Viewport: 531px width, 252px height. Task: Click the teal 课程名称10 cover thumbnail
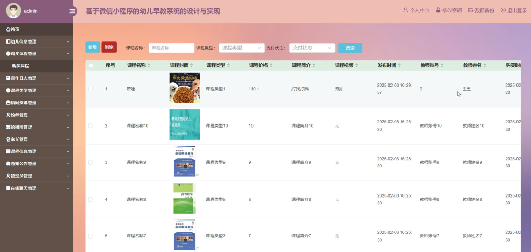coord(185,124)
